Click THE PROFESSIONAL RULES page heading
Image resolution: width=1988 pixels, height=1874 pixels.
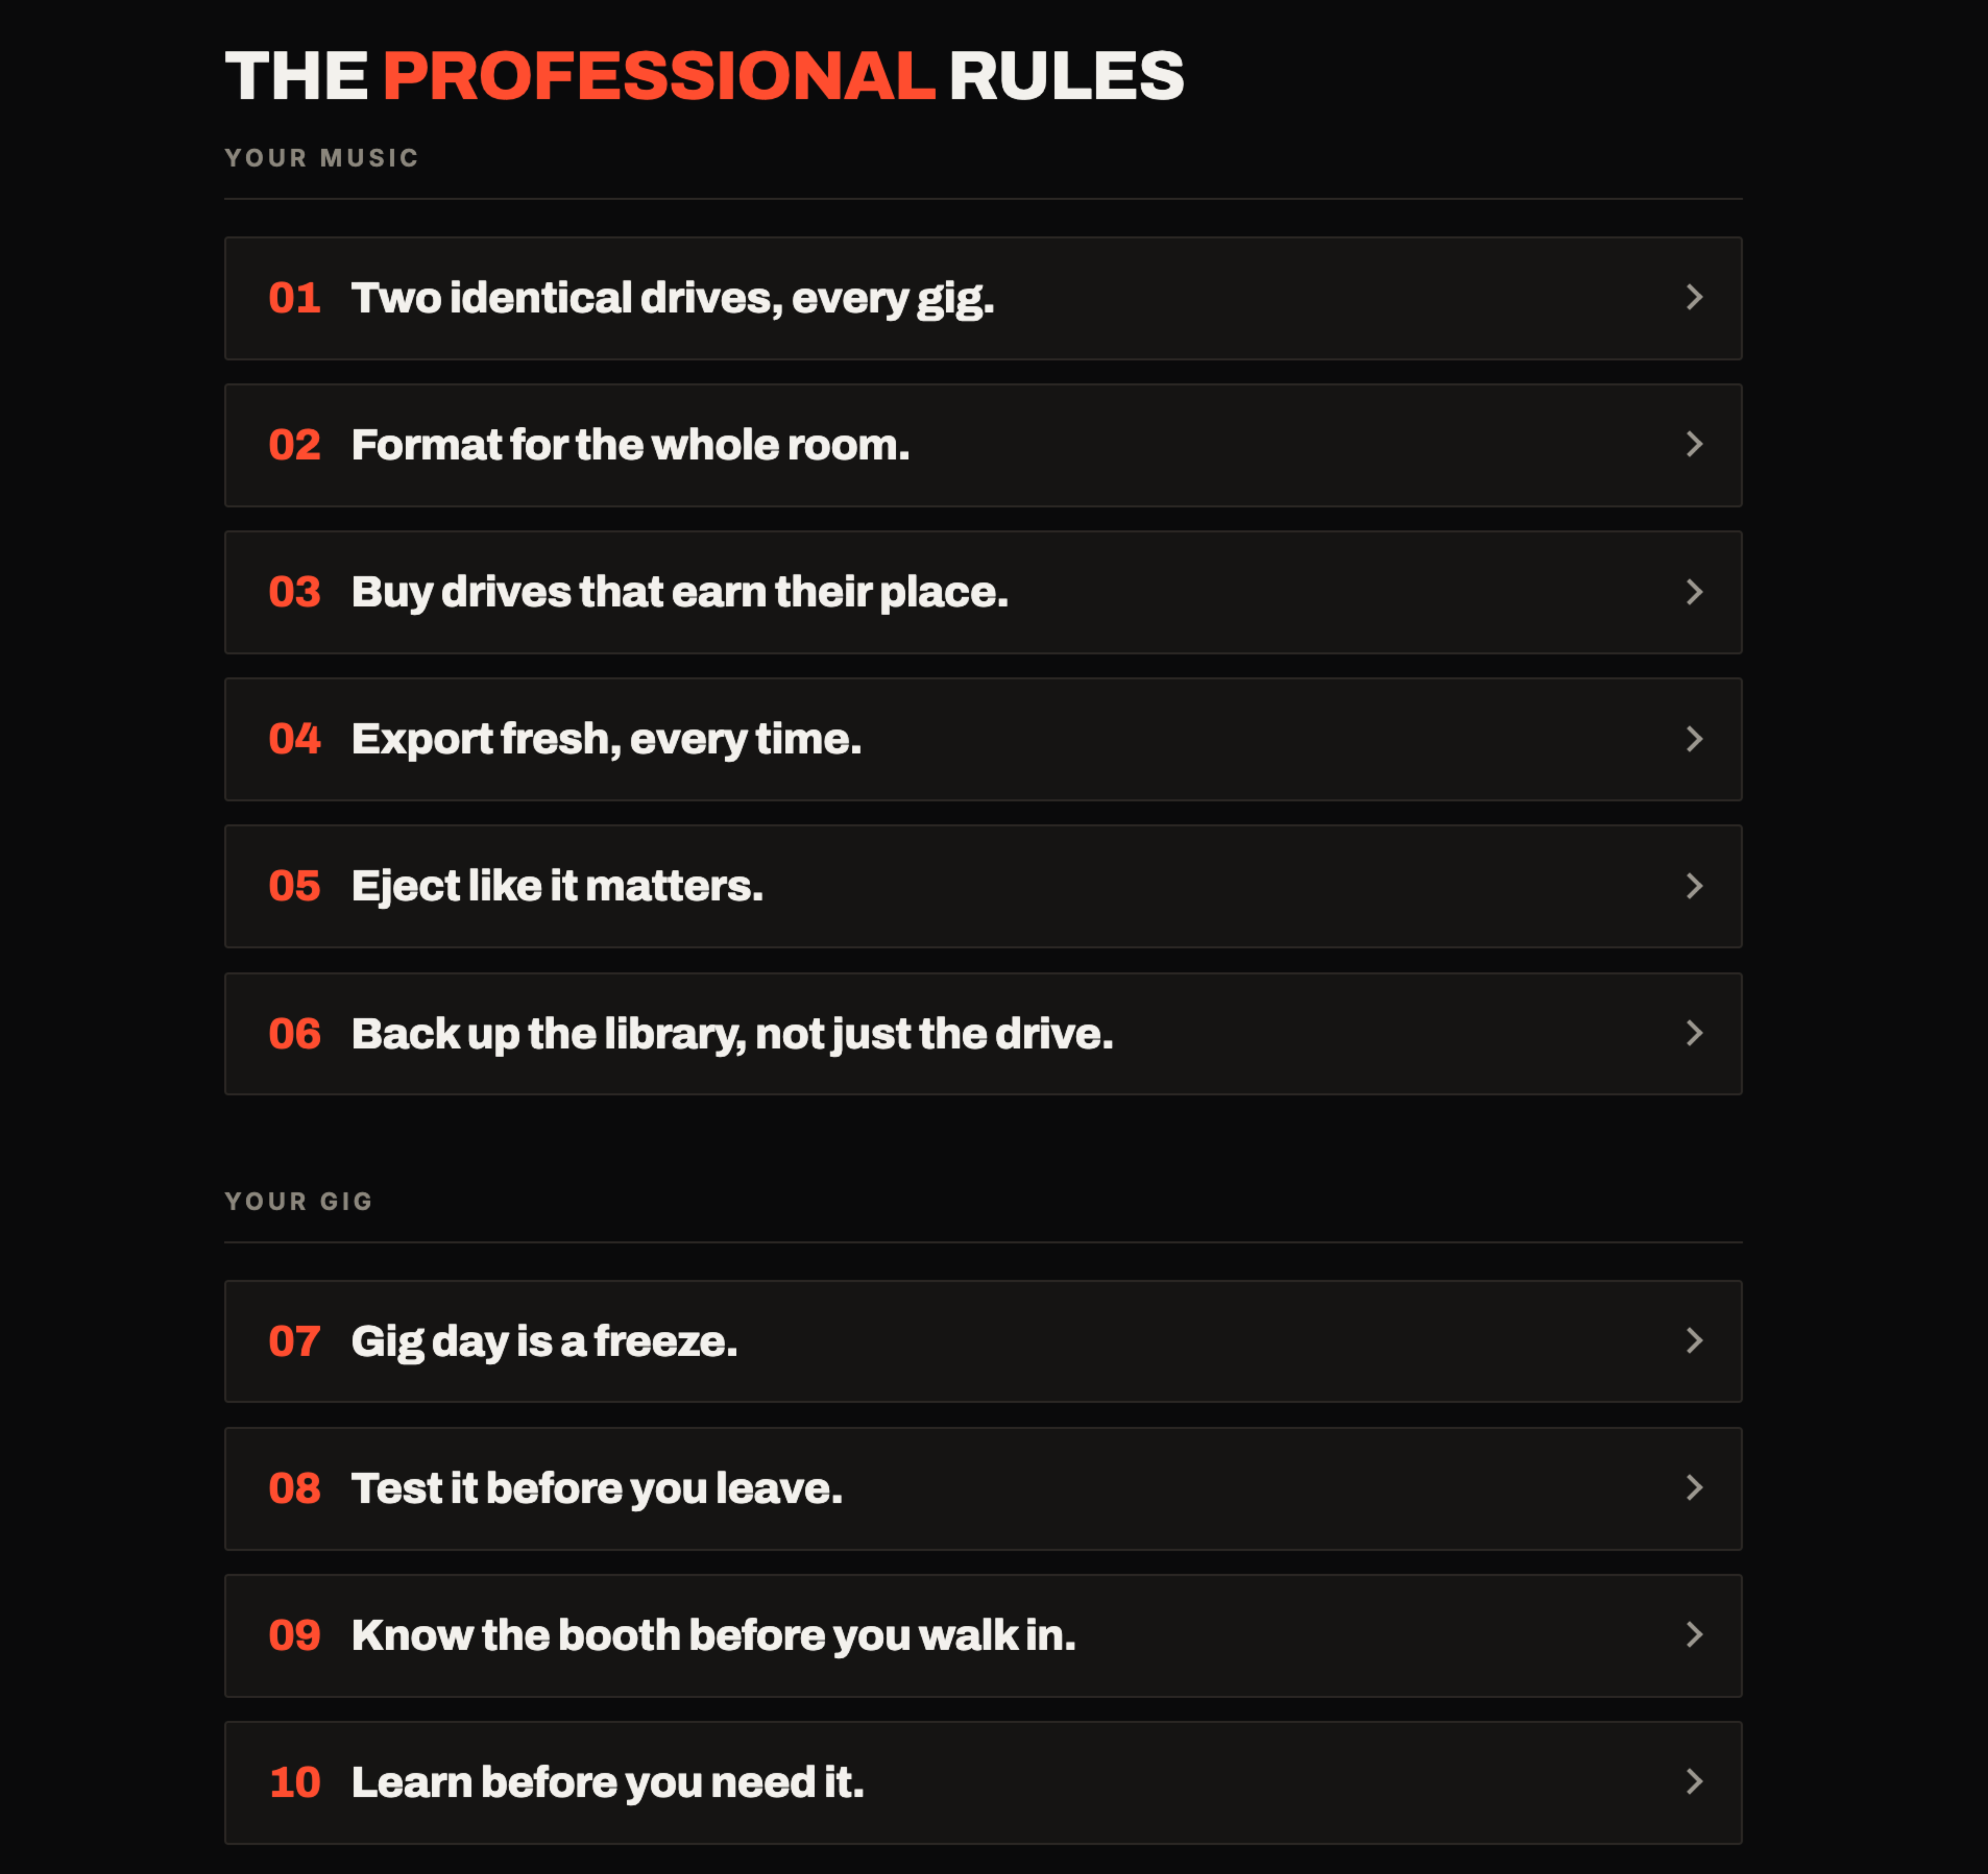[704, 76]
